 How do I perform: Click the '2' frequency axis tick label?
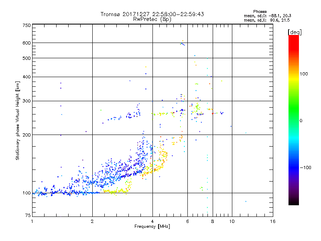[x=92, y=221]
